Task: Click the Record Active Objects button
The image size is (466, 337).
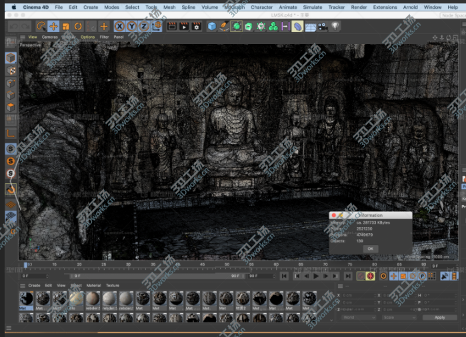Action: [361, 276]
